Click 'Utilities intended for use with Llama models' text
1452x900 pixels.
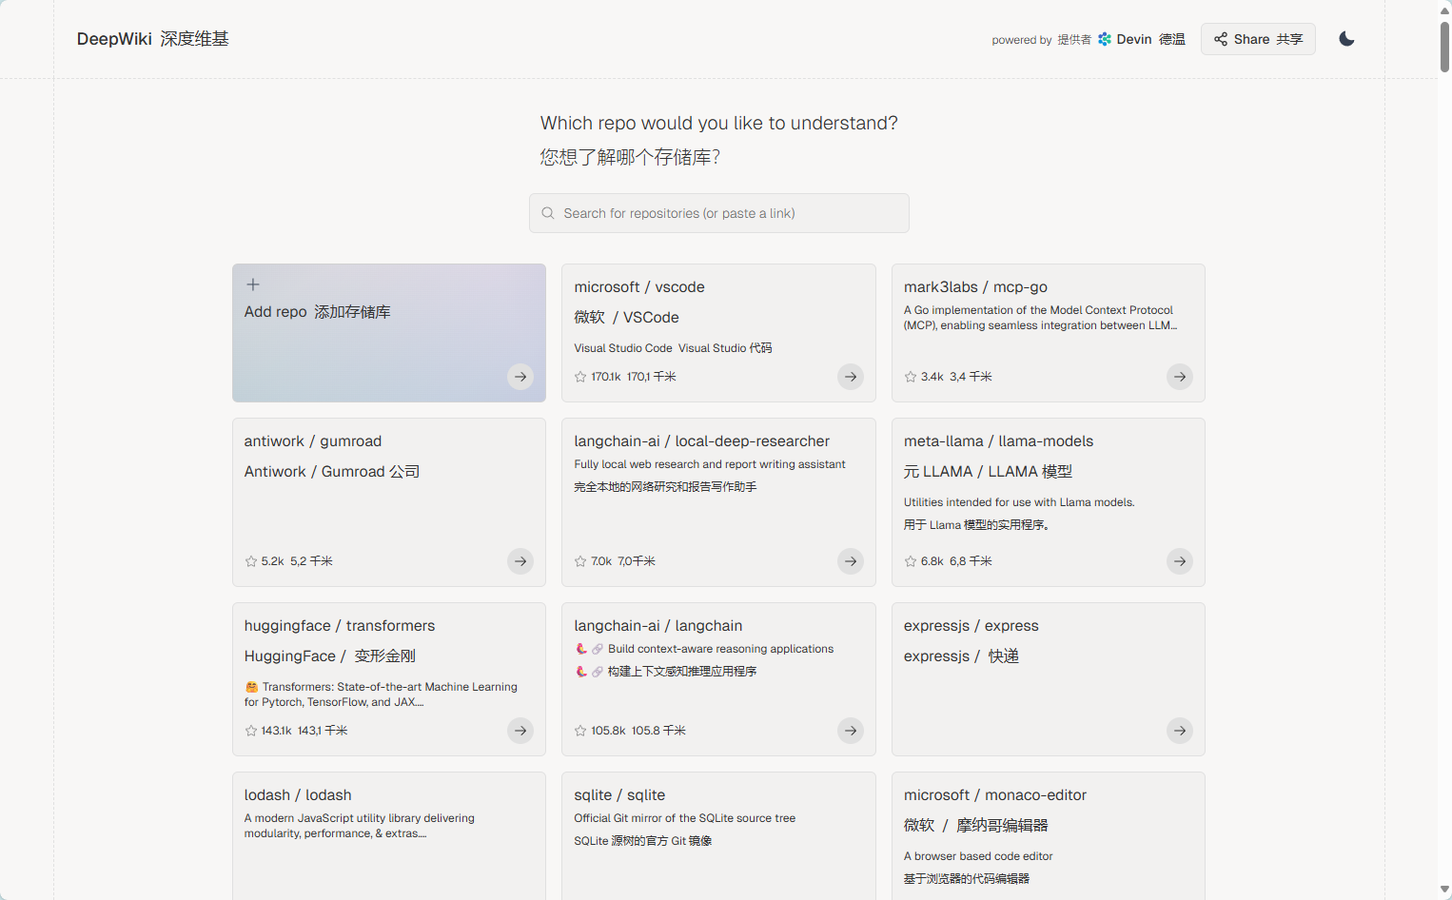click(x=1019, y=502)
